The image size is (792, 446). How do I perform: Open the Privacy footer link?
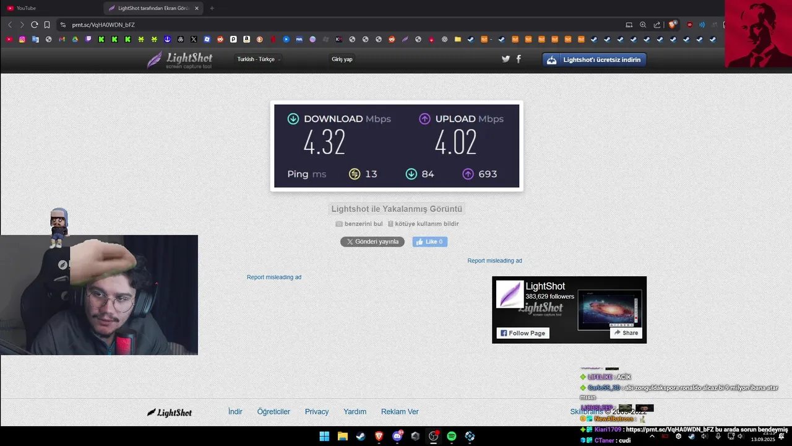coord(317,411)
